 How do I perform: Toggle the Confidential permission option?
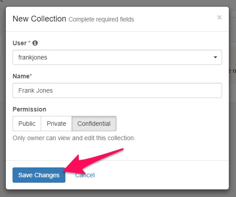(94, 124)
